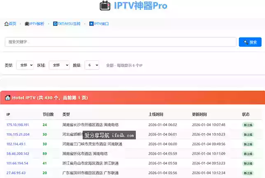This screenshot has height=178, width=265.
Task: Click the 类型 column header
Action: pos(66,114)
